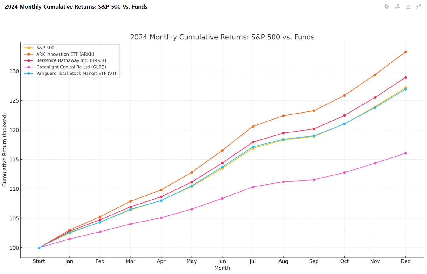This screenshot has width=427, height=274.
Task: Click the GLRE pink data point at Jan
Action: tap(69, 239)
